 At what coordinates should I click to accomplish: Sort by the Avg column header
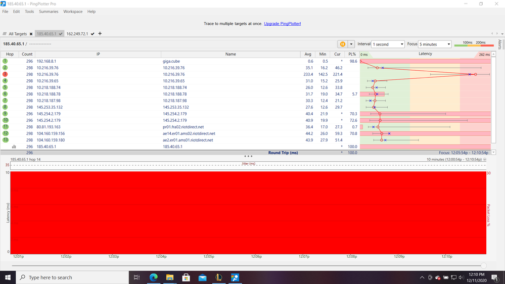coord(308,54)
